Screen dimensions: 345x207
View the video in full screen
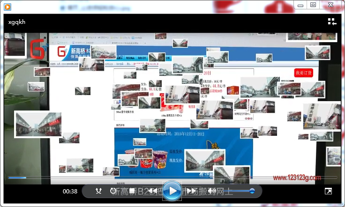328,191
